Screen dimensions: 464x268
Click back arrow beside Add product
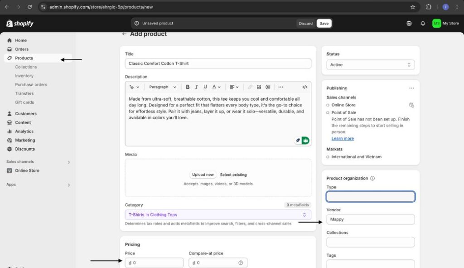coord(124,34)
